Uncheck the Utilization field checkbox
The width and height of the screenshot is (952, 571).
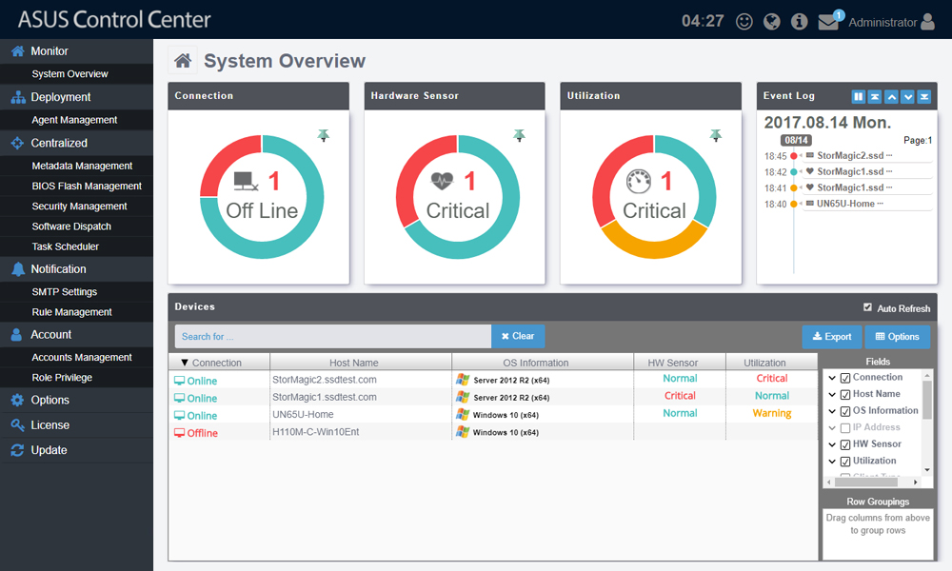843,460
